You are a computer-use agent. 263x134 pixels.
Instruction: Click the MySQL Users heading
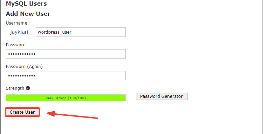tap(26, 4)
